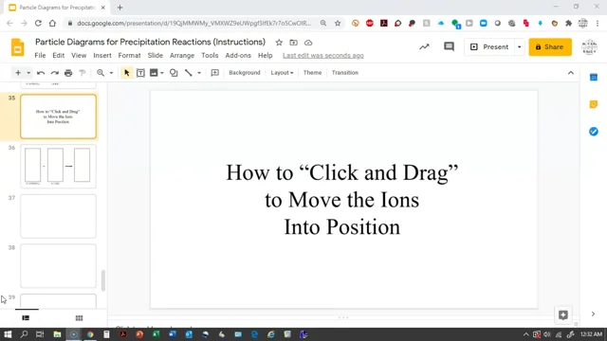This screenshot has height=341, width=607.
Task: Click the Background button
Action: [245, 73]
